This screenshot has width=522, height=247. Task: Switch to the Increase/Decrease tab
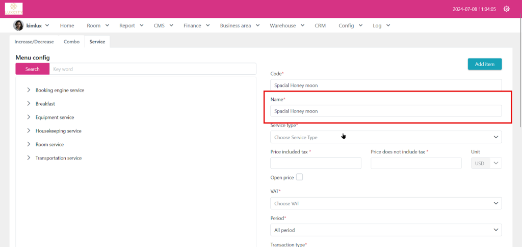pyautogui.click(x=34, y=42)
